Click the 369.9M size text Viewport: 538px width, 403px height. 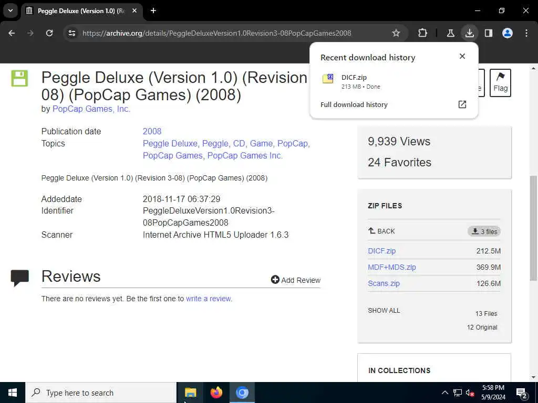488,267
